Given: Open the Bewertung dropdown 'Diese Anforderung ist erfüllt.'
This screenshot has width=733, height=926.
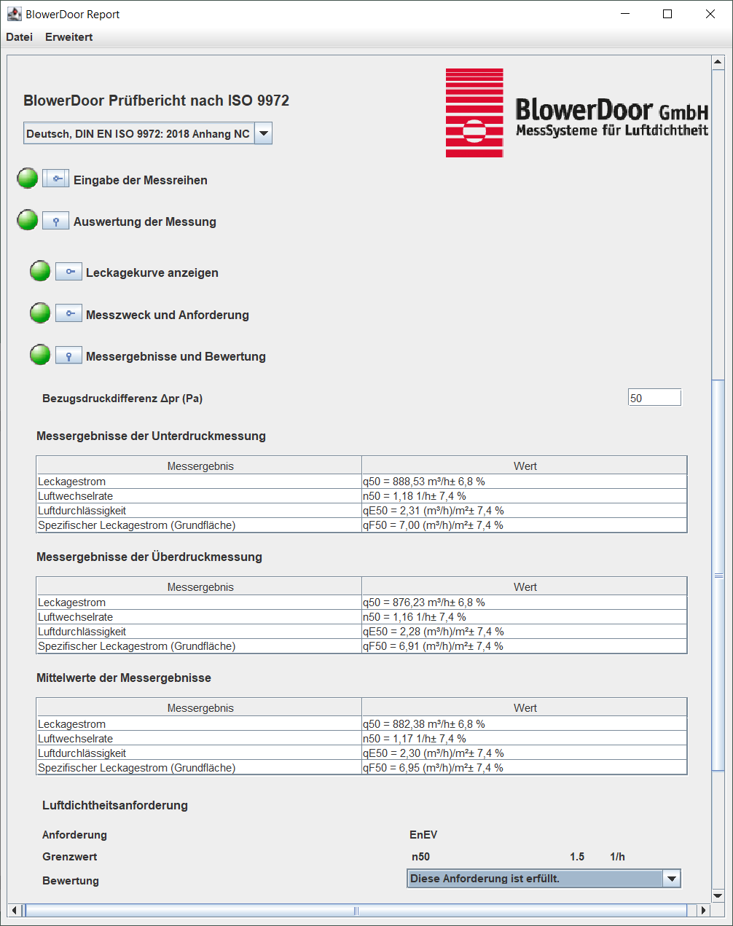Looking at the screenshot, I should 544,879.
